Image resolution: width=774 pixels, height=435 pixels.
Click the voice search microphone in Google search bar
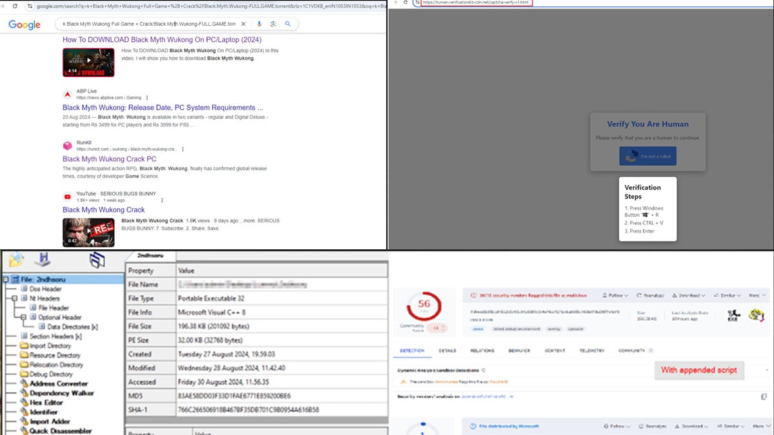click(x=258, y=23)
